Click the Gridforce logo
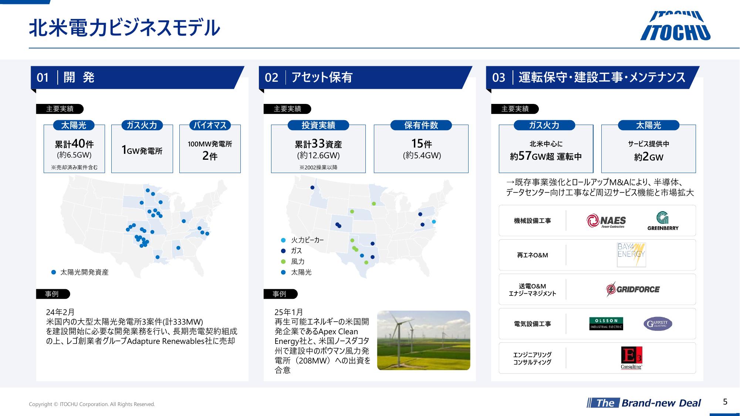740x416 pixels. pos(633,289)
